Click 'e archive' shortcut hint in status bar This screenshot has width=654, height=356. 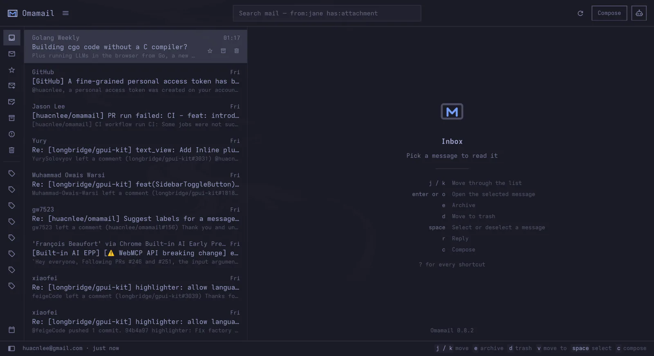[x=488, y=348]
